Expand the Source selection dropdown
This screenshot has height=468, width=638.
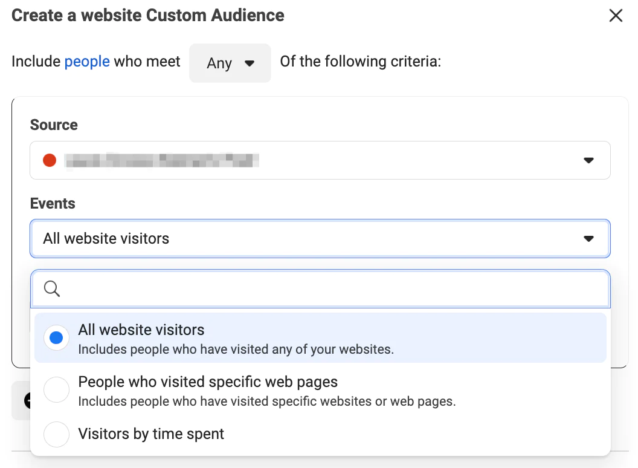pyautogui.click(x=320, y=160)
